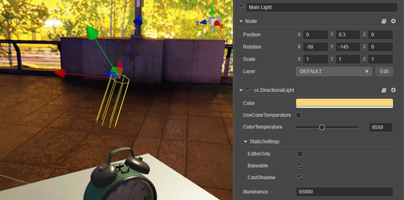Click the center cube of the orientation gizmo

(212, 20)
